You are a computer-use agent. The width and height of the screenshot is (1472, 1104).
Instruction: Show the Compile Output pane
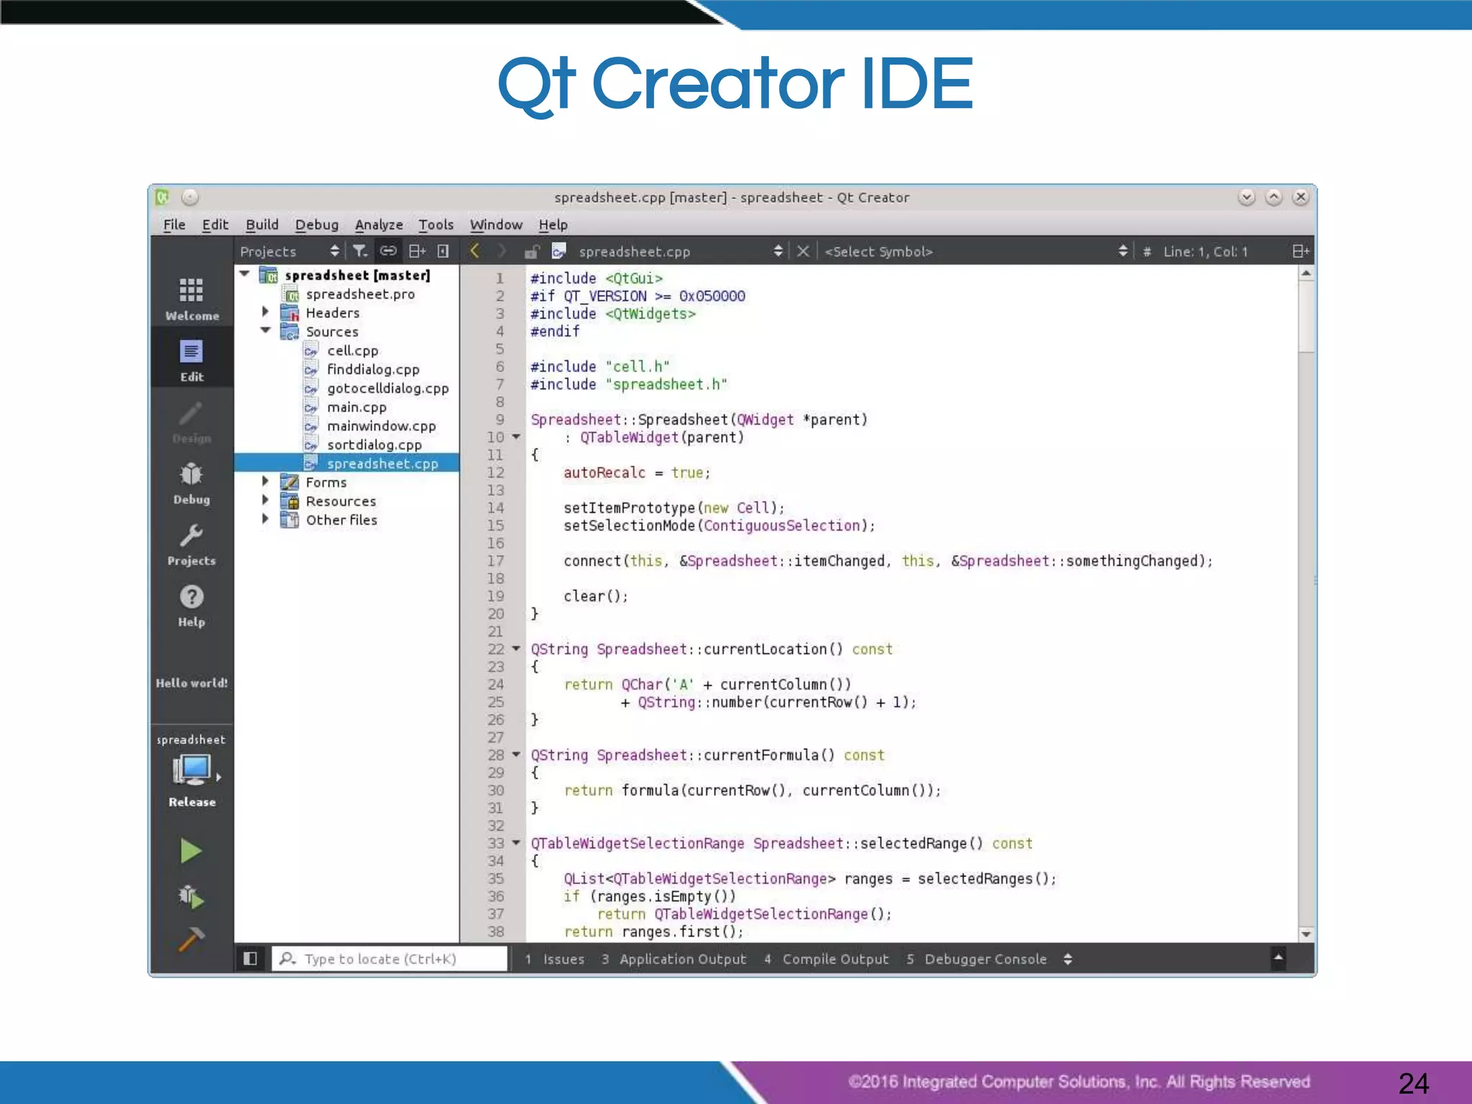pyautogui.click(x=827, y=959)
